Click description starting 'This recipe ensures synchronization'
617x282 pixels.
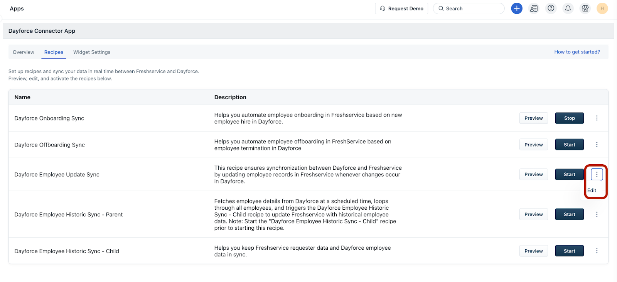point(308,174)
